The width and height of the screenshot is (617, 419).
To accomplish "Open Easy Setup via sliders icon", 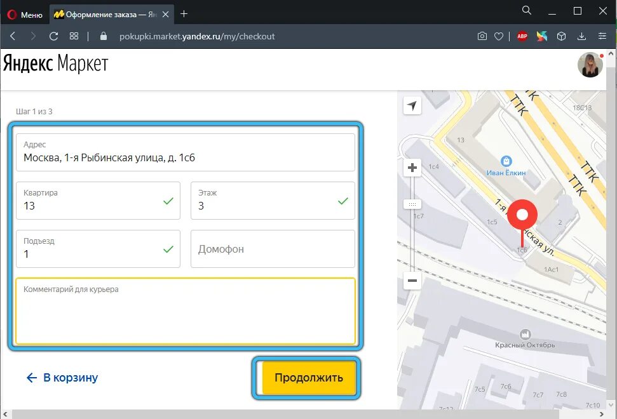I will 602,36.
